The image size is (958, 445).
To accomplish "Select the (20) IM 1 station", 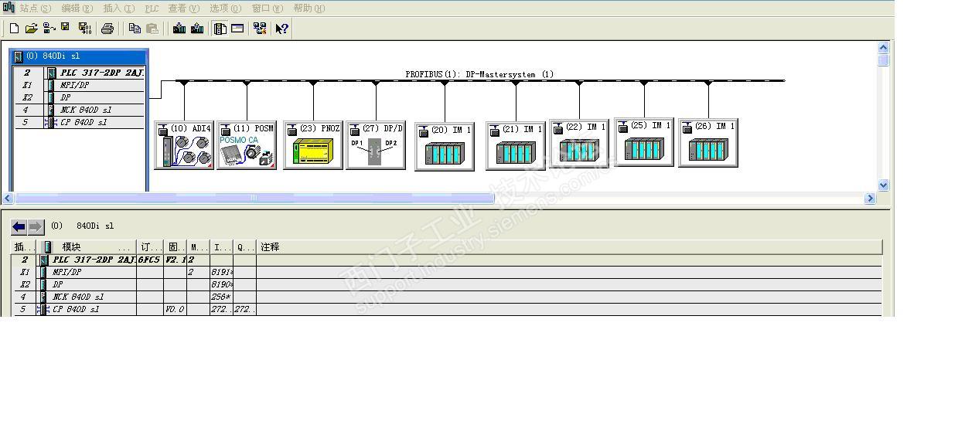I will [445, 146].
